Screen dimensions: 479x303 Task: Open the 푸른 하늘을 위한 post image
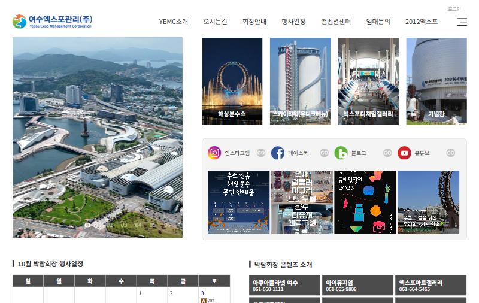[x=428, y=202]
